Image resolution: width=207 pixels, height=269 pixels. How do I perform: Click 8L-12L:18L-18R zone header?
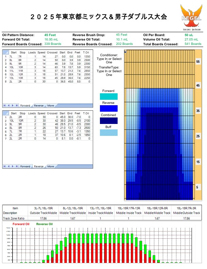pyautogui.click(x=73, y=208)
